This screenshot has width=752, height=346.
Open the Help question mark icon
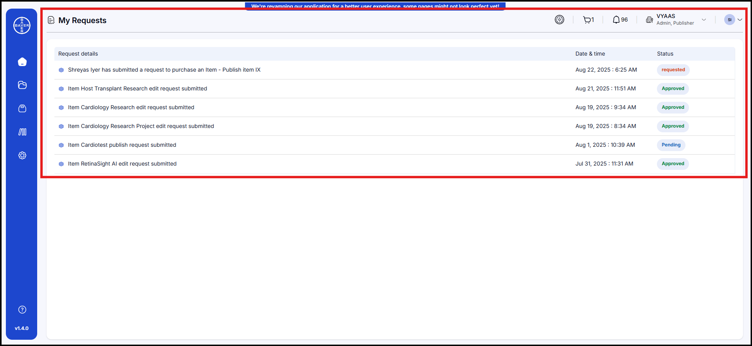tap(22, 310)
